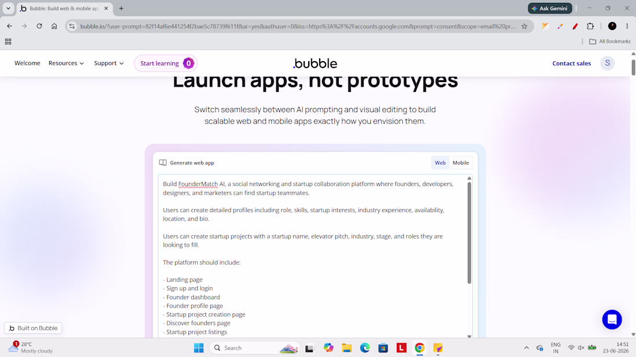
Task: Open the All Bookmarks folder
Action: point(609,42)
